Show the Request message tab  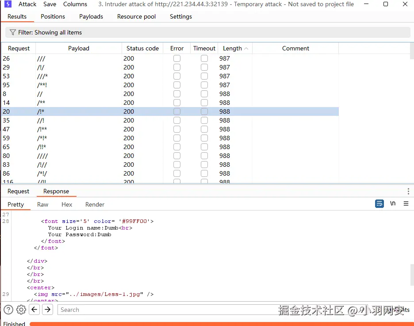coord(18,191)
